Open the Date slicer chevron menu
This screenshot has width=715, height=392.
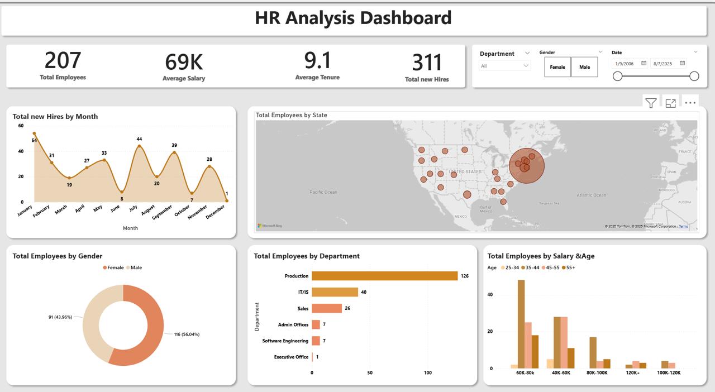click(695, 52)
